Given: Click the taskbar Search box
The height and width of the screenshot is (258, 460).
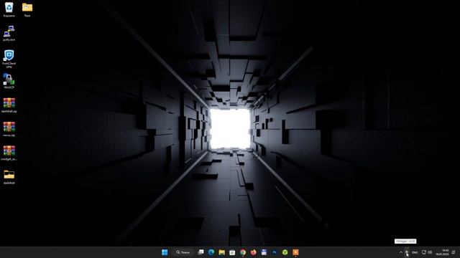Looking at the screenshot, I should click(183, 252).
